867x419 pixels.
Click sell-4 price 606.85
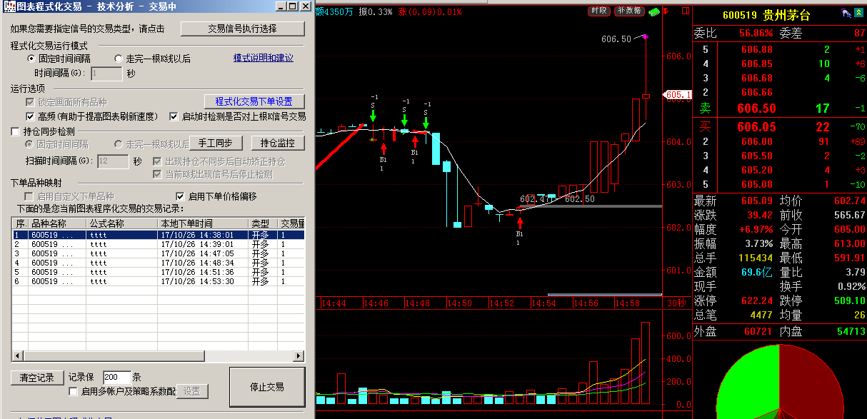(x=757, y=64)
